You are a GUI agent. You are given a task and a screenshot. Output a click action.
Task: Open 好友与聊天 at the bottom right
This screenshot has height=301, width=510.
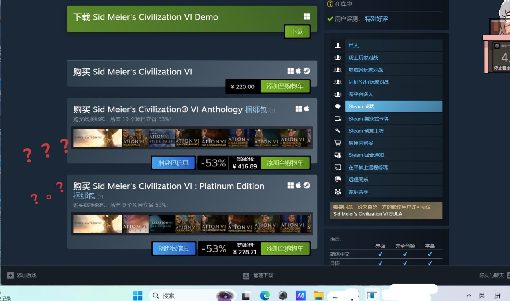point(491,275)
